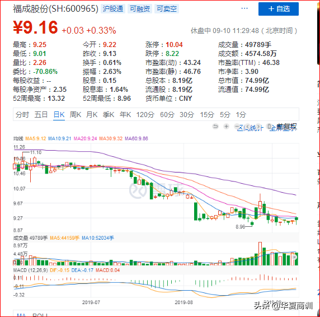Screen dimensions: 320x317
Task: Click the volume MA5:44159手 label
Action: (64, 238)
